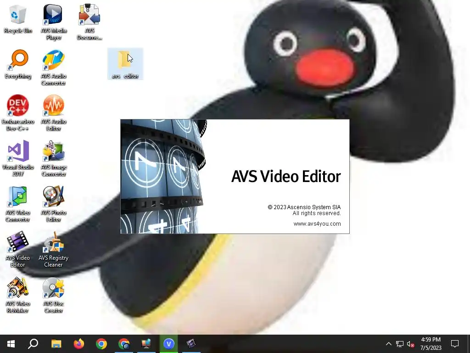Click the AVS Video Editor splash title
The image size is (470, 353).
tap(286, 176)
